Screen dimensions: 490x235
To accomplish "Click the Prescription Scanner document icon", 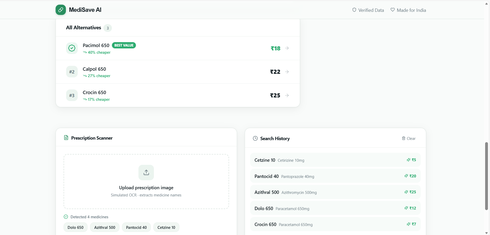I will pos(66,138).
